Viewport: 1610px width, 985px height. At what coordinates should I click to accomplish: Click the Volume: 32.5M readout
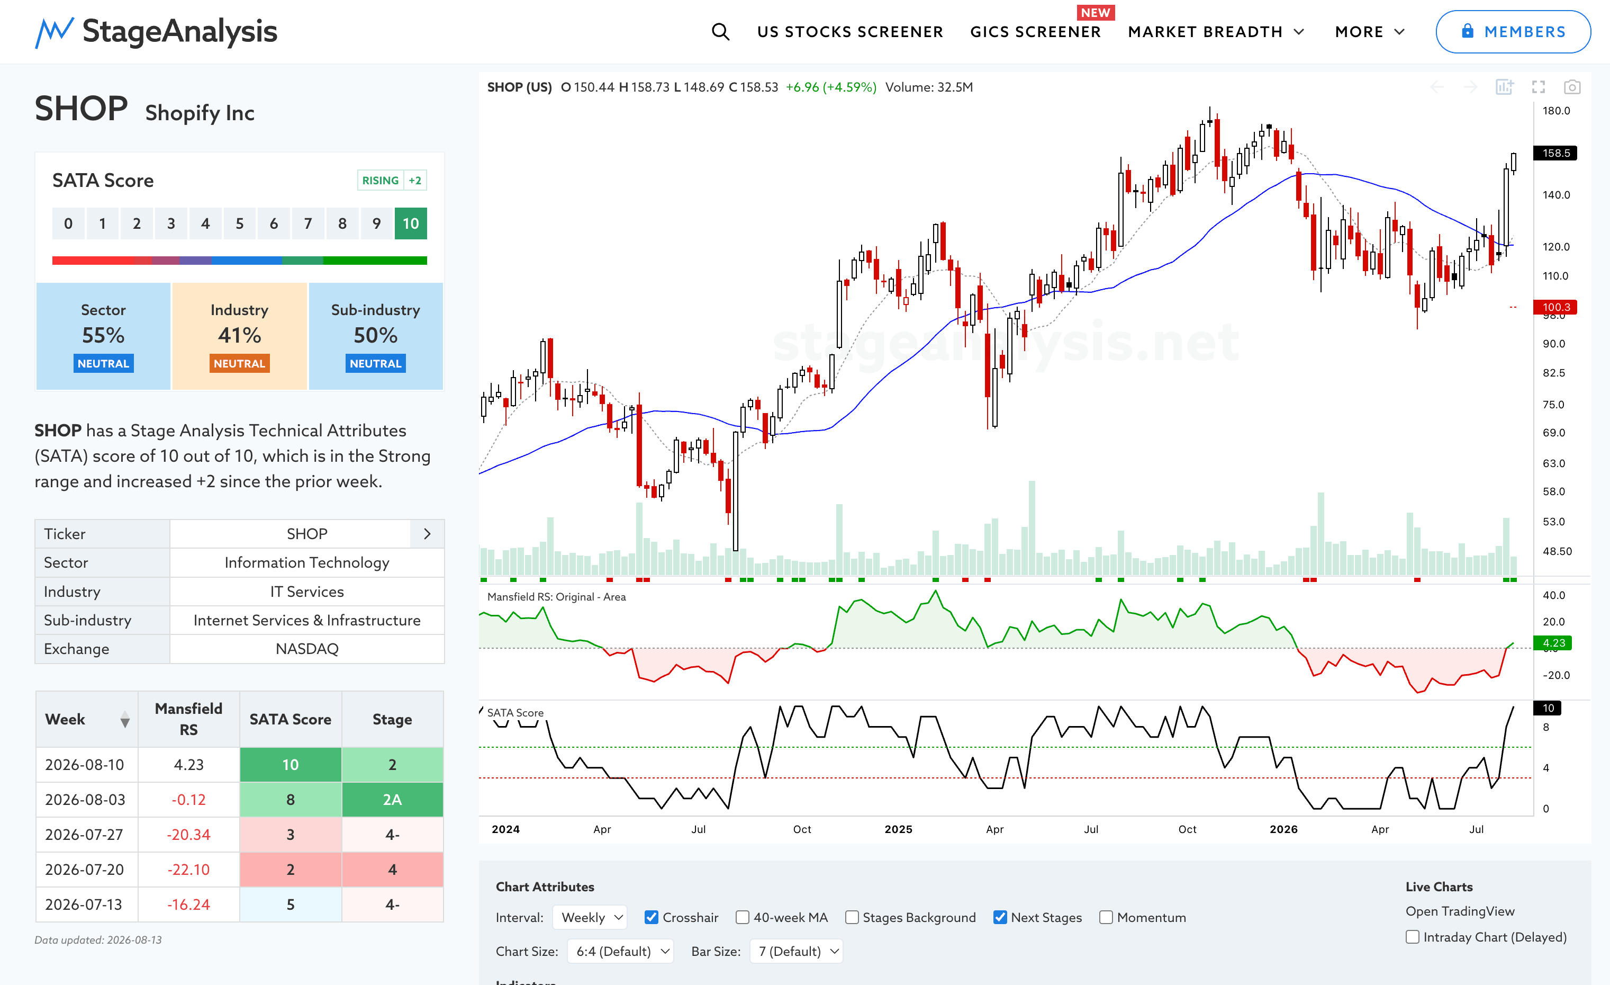929,87
